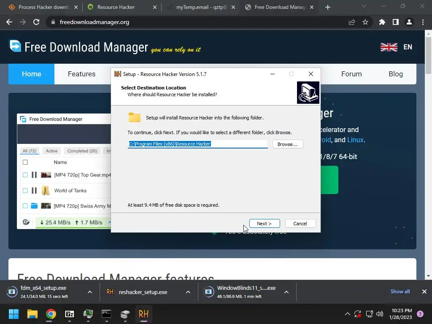Check the Top Gear.mp4 row checkbox
This screenshot has width=432, height=324.
25,175
